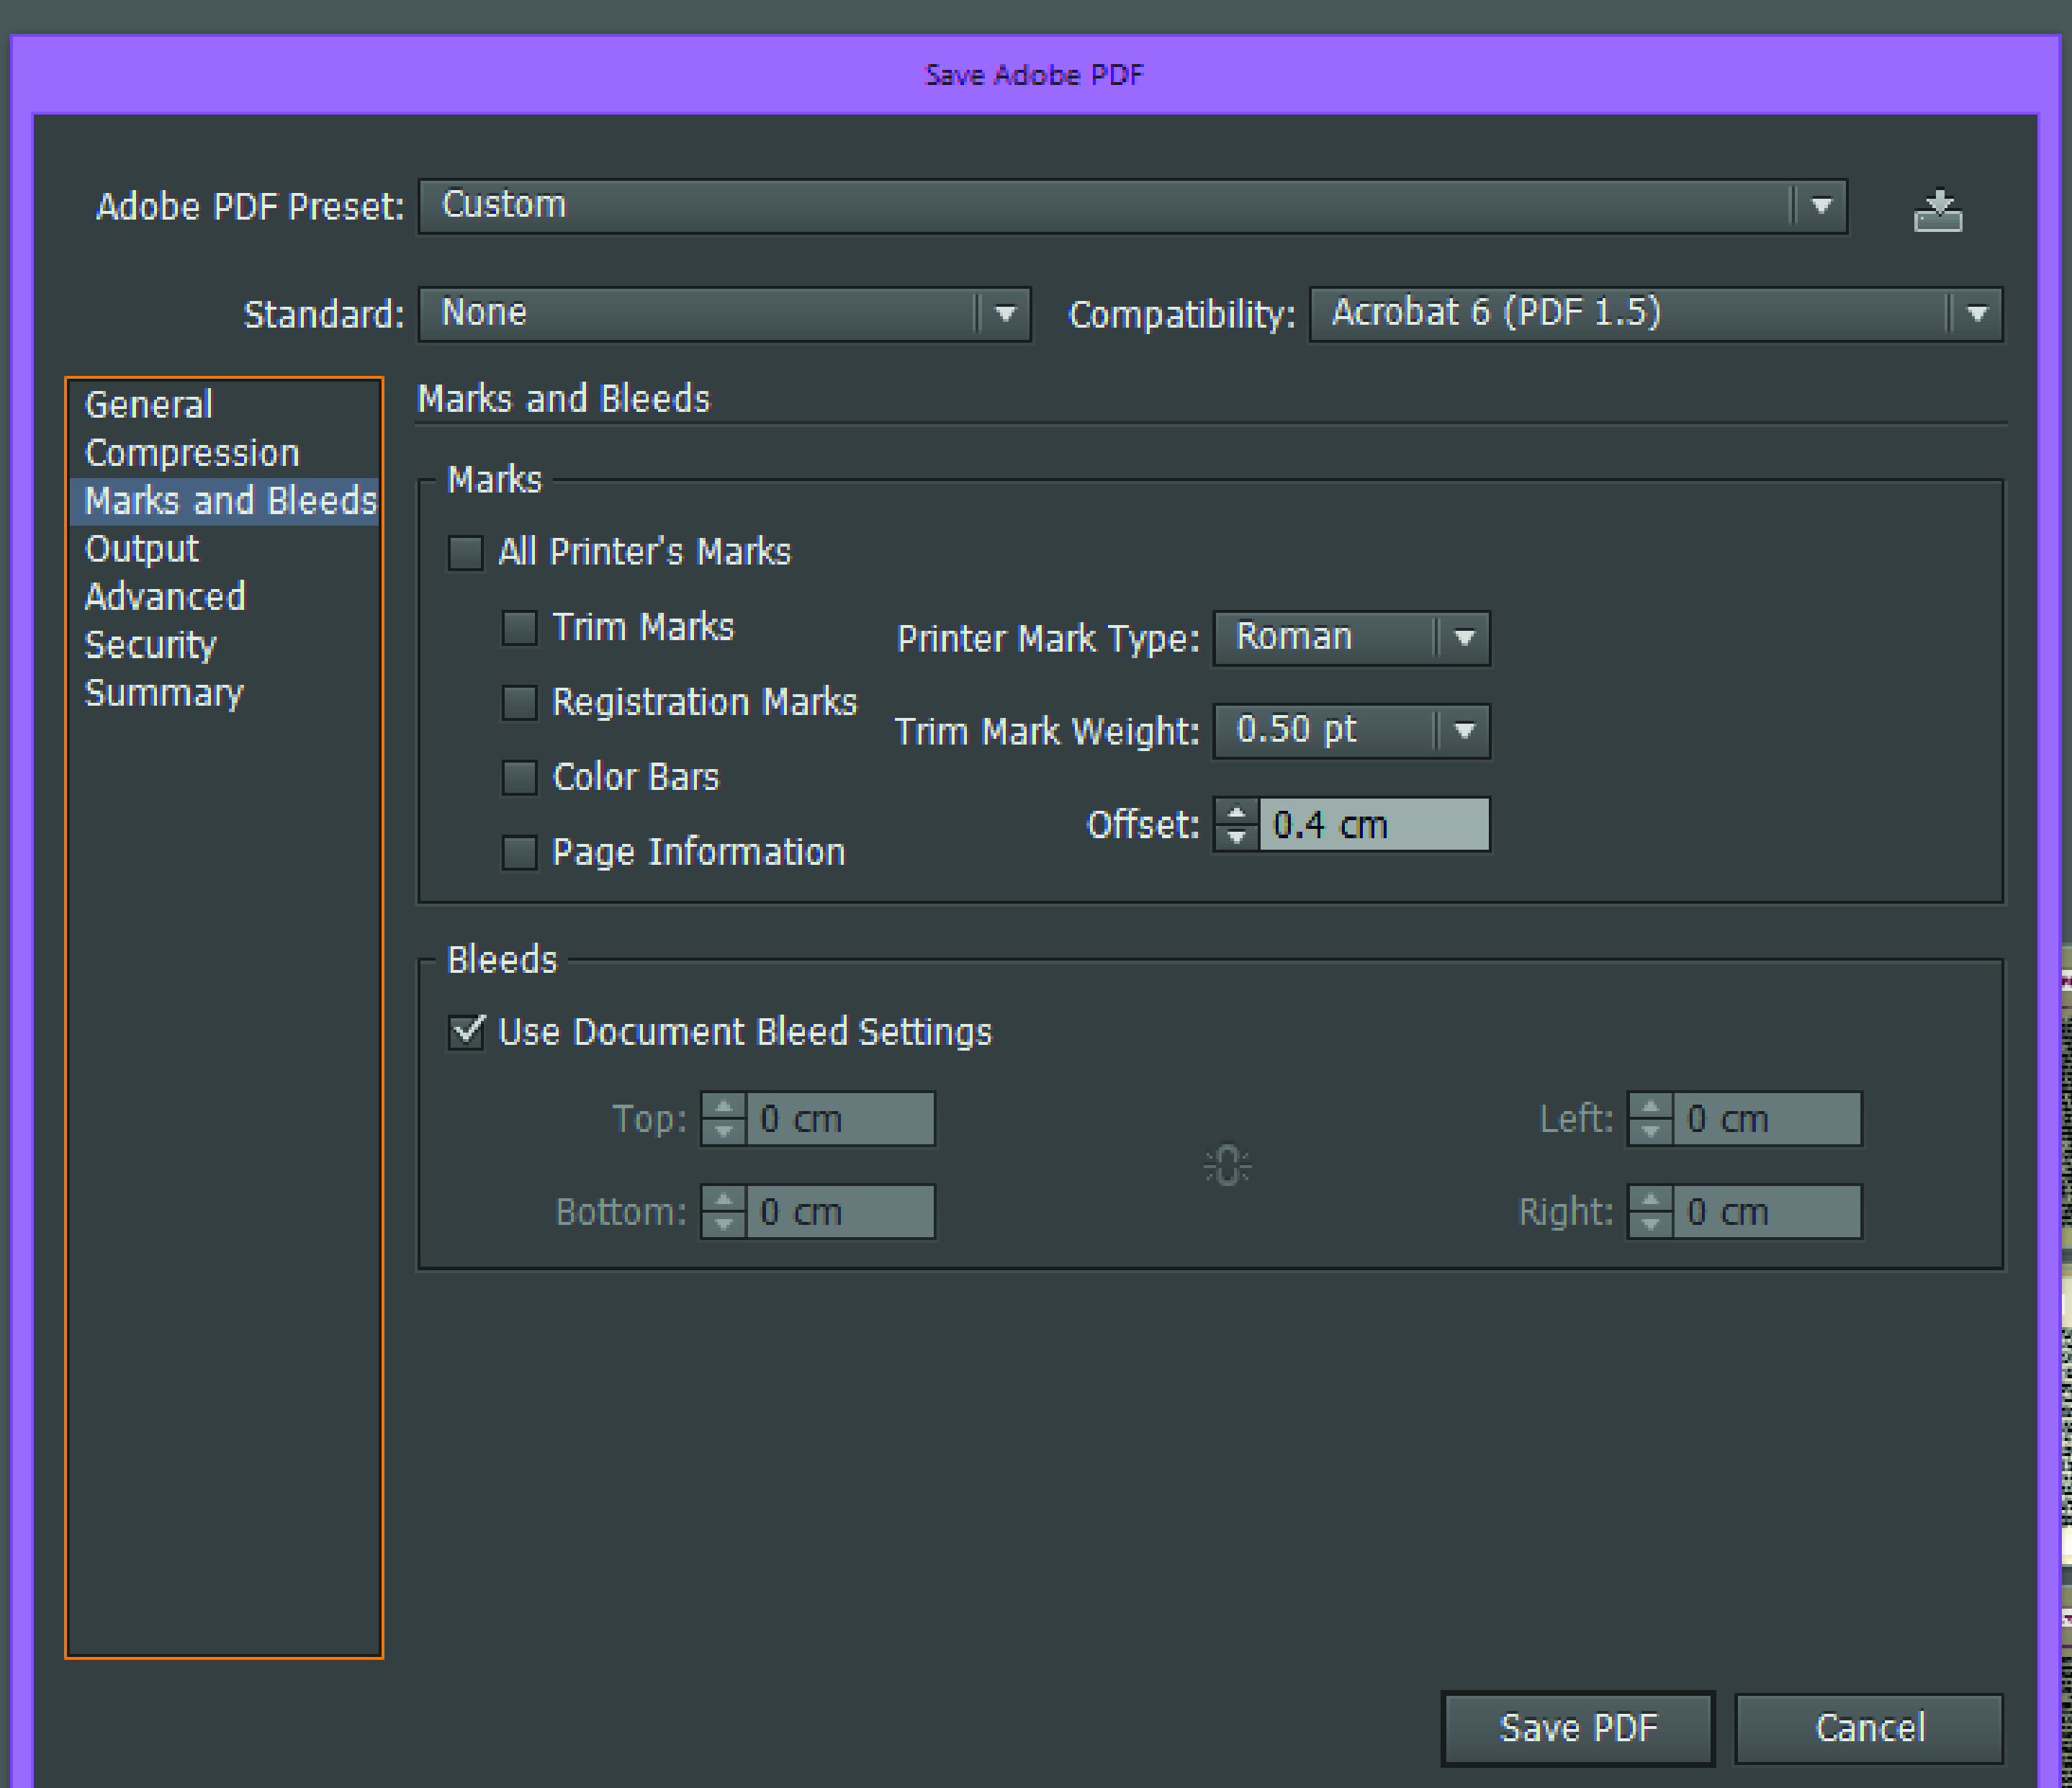The width and height of the screenshot is (2072, 1788).
Task: Enable All Printer's Marks checkbox
Action: pos(466,552)
